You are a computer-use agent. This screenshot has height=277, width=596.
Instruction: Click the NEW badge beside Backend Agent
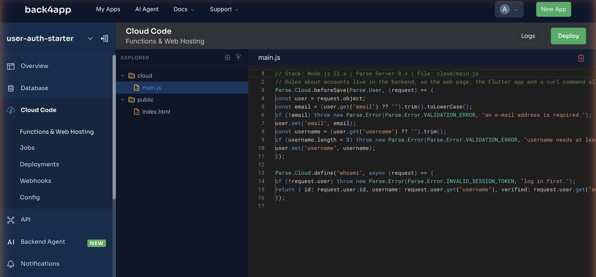(x=96, y=243)
